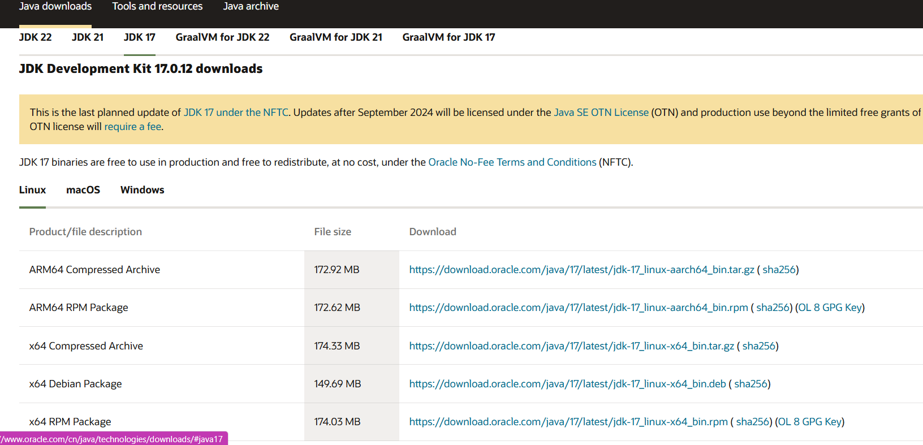Click the 'x64 Debian Package' description
This screenshot has width=923, height=445.
tap(76, 384)
